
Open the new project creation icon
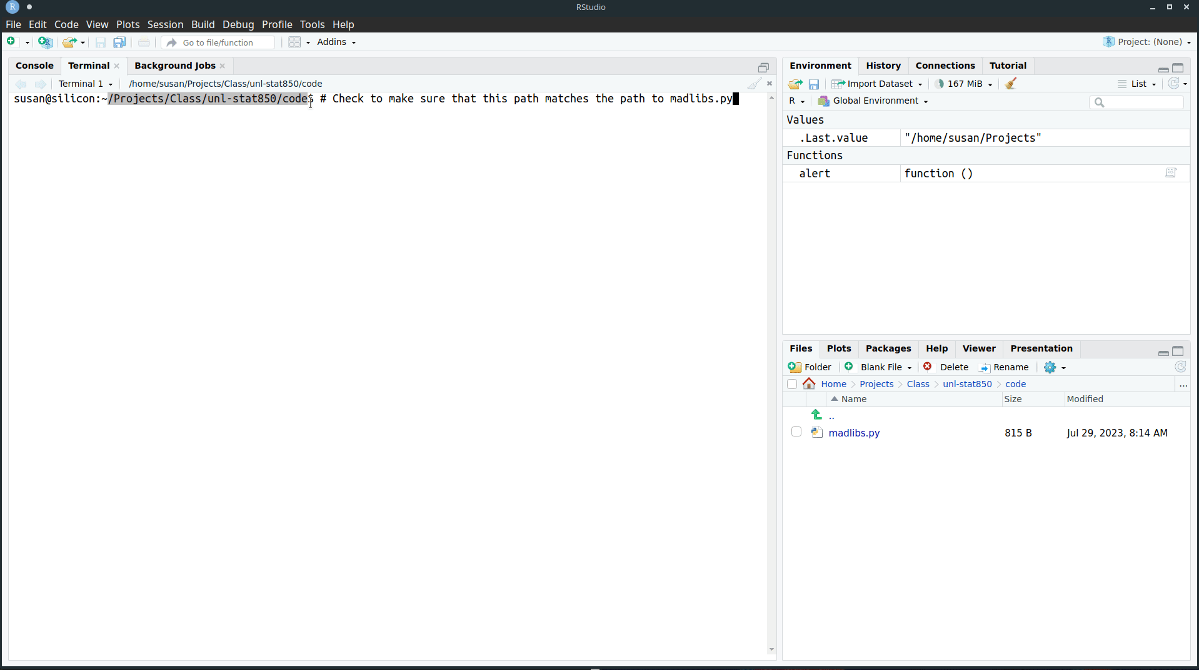point(44,42)
